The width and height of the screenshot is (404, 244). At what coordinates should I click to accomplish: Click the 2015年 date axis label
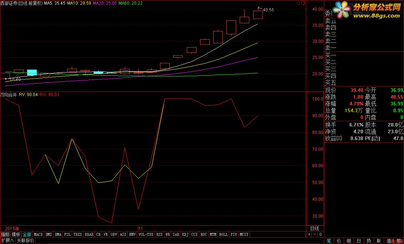pos(12,229)
